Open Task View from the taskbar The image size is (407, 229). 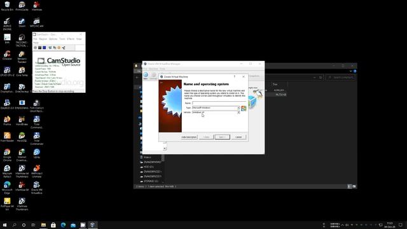pos(33,225)
